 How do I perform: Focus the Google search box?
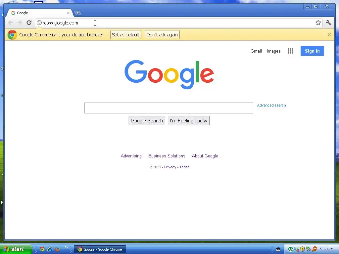(169, 108)
